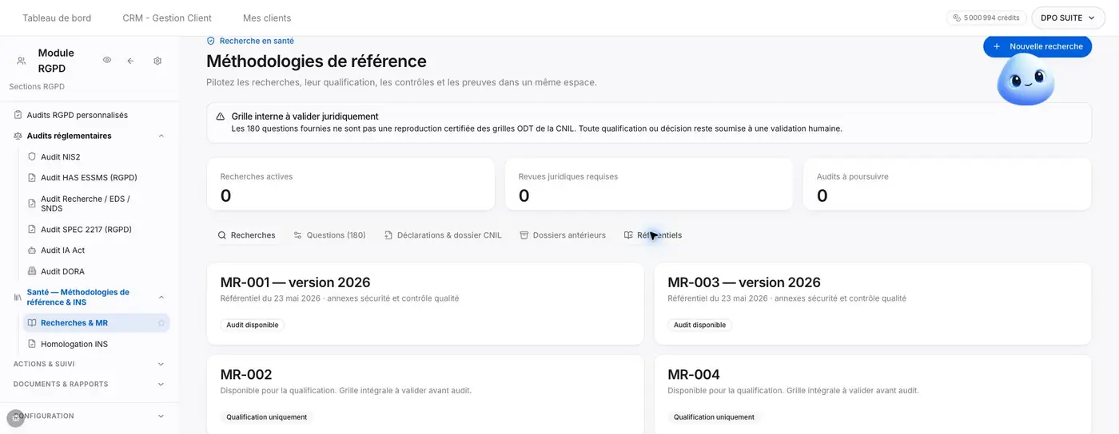Click the Audits à poursuivre card

947,184
